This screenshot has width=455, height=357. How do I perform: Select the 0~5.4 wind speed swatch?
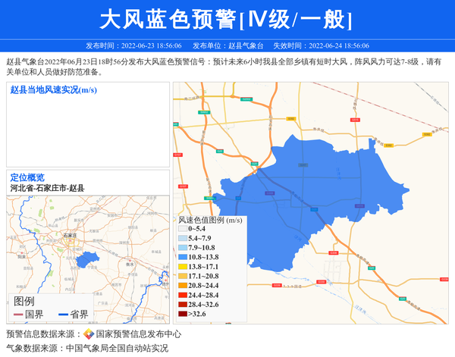(183, 229)
